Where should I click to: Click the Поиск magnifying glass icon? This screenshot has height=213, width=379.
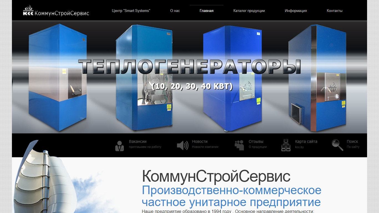pos(337,145)
